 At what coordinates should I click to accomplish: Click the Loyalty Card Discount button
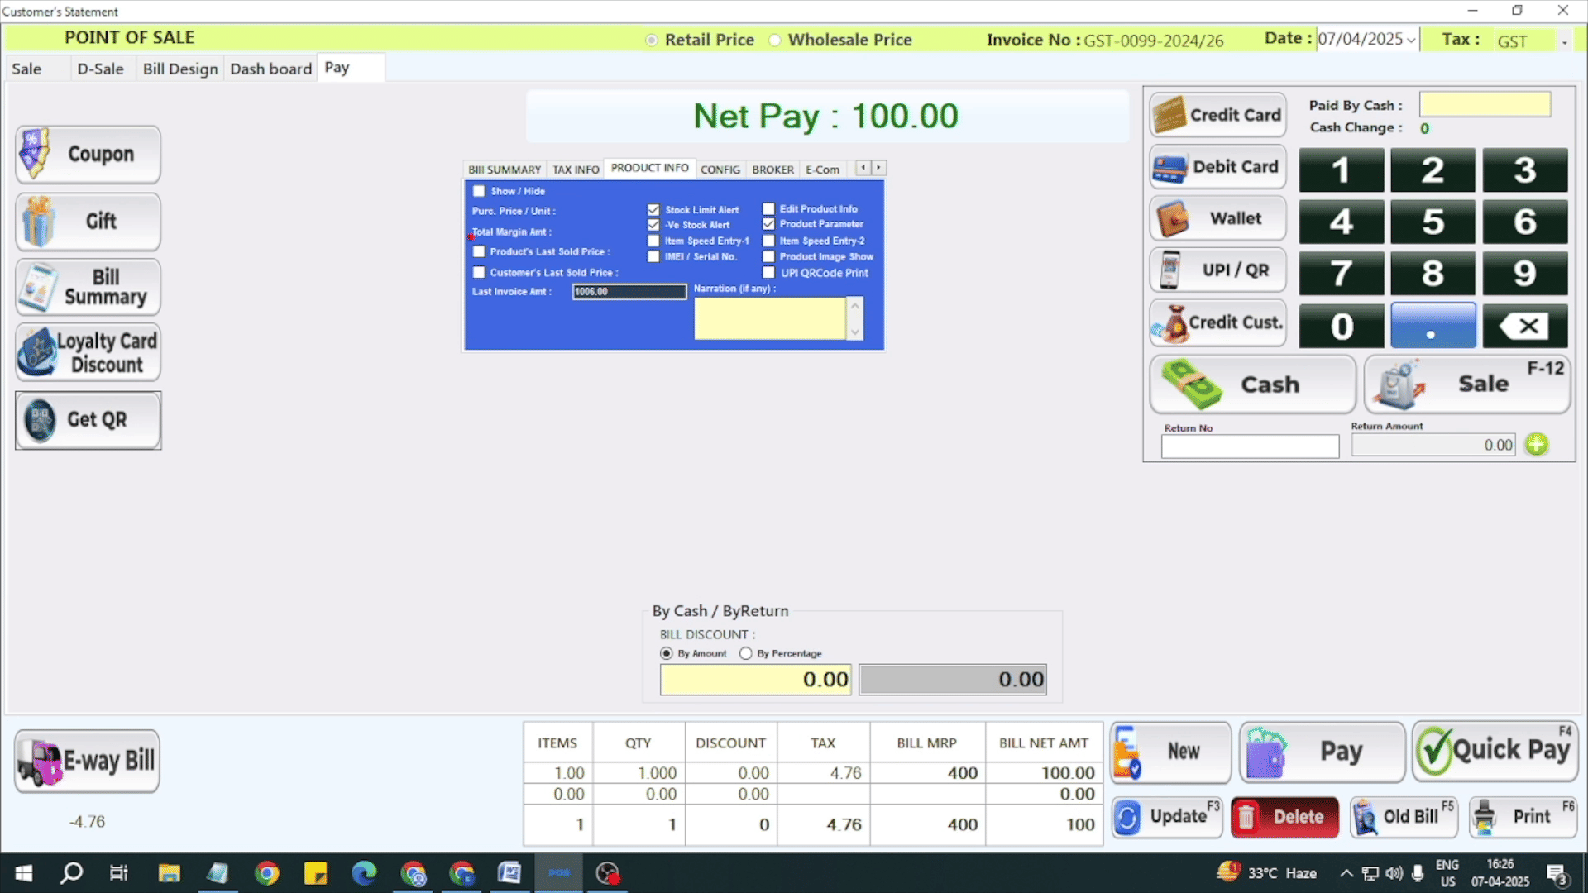pos(88,353)
